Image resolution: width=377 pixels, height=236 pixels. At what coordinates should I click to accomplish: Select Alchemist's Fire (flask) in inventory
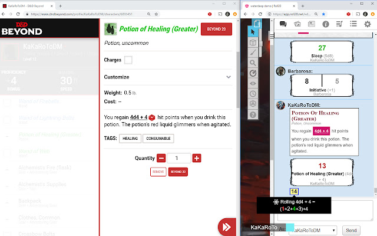click(x=45, y=168)
